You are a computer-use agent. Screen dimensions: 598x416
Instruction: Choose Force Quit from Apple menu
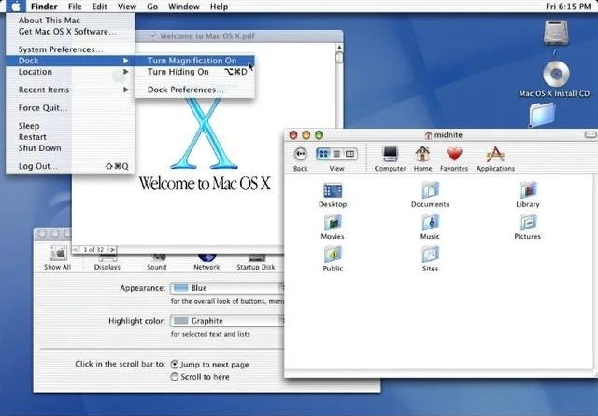(x=70, y=108)
